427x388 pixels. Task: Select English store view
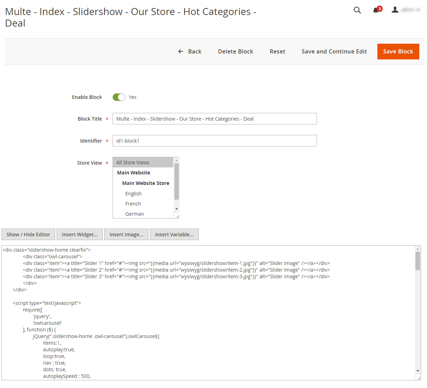tap(133, 194)
